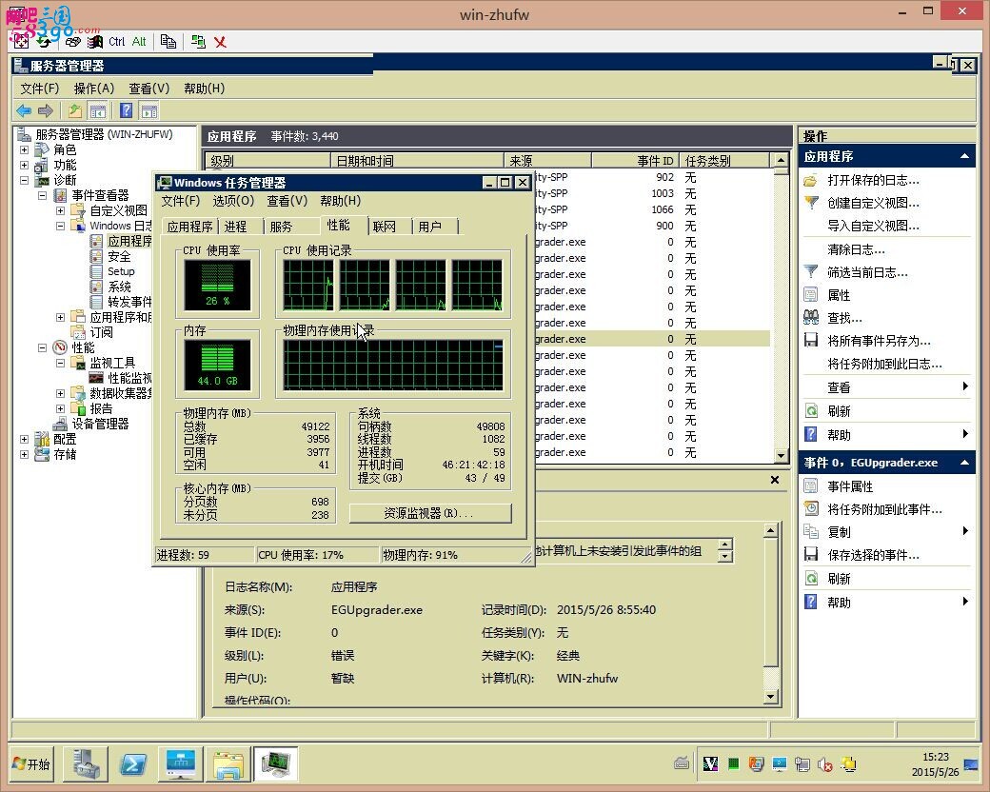
Task: Select 安全 log in the tree
Action: [x=119, y=256]
